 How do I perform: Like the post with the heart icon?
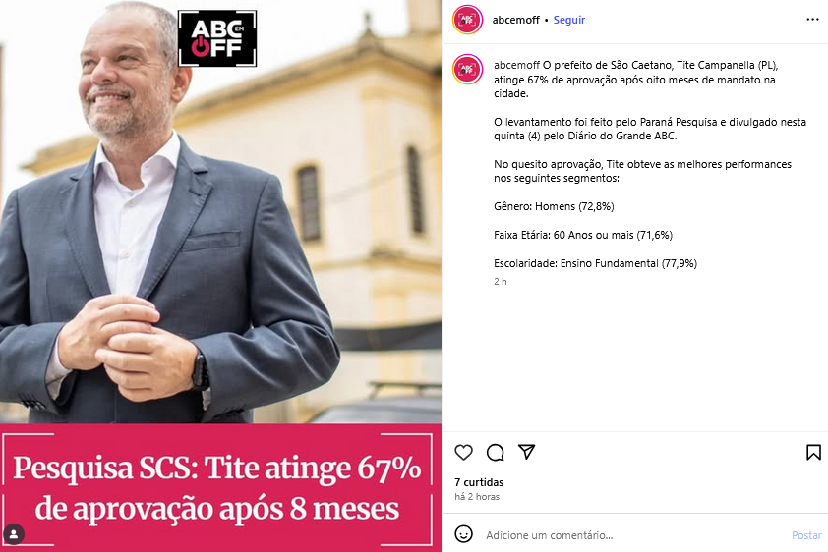(x=463, y=453)
